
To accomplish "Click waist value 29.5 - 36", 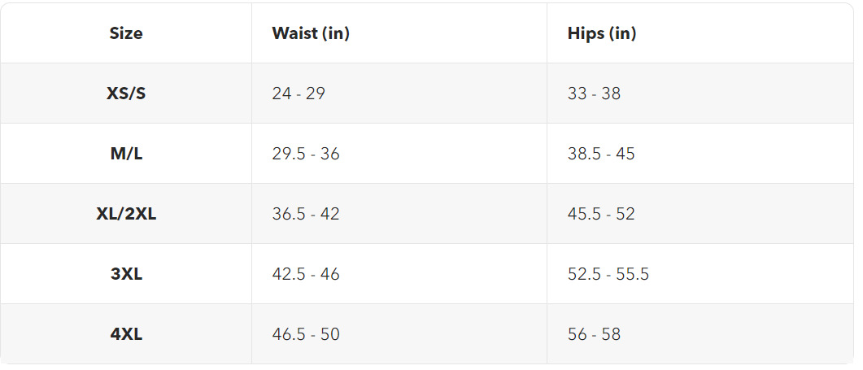I will (x=306, y=154).
